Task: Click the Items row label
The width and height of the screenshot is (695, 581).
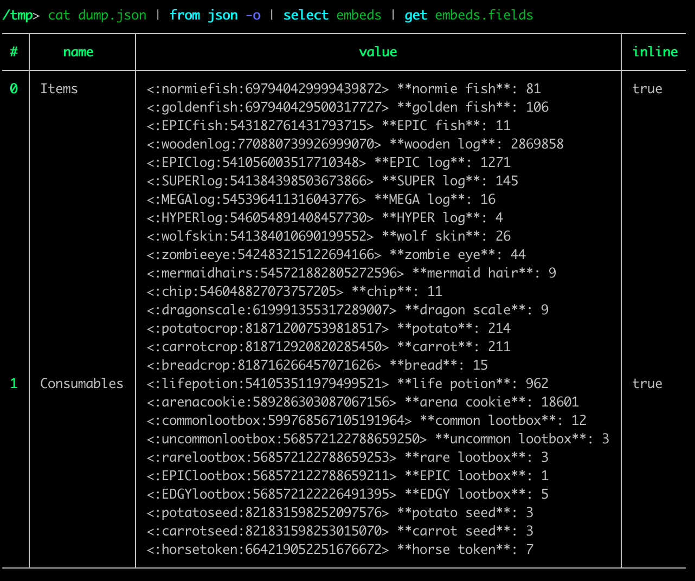Action: [59, 88]
